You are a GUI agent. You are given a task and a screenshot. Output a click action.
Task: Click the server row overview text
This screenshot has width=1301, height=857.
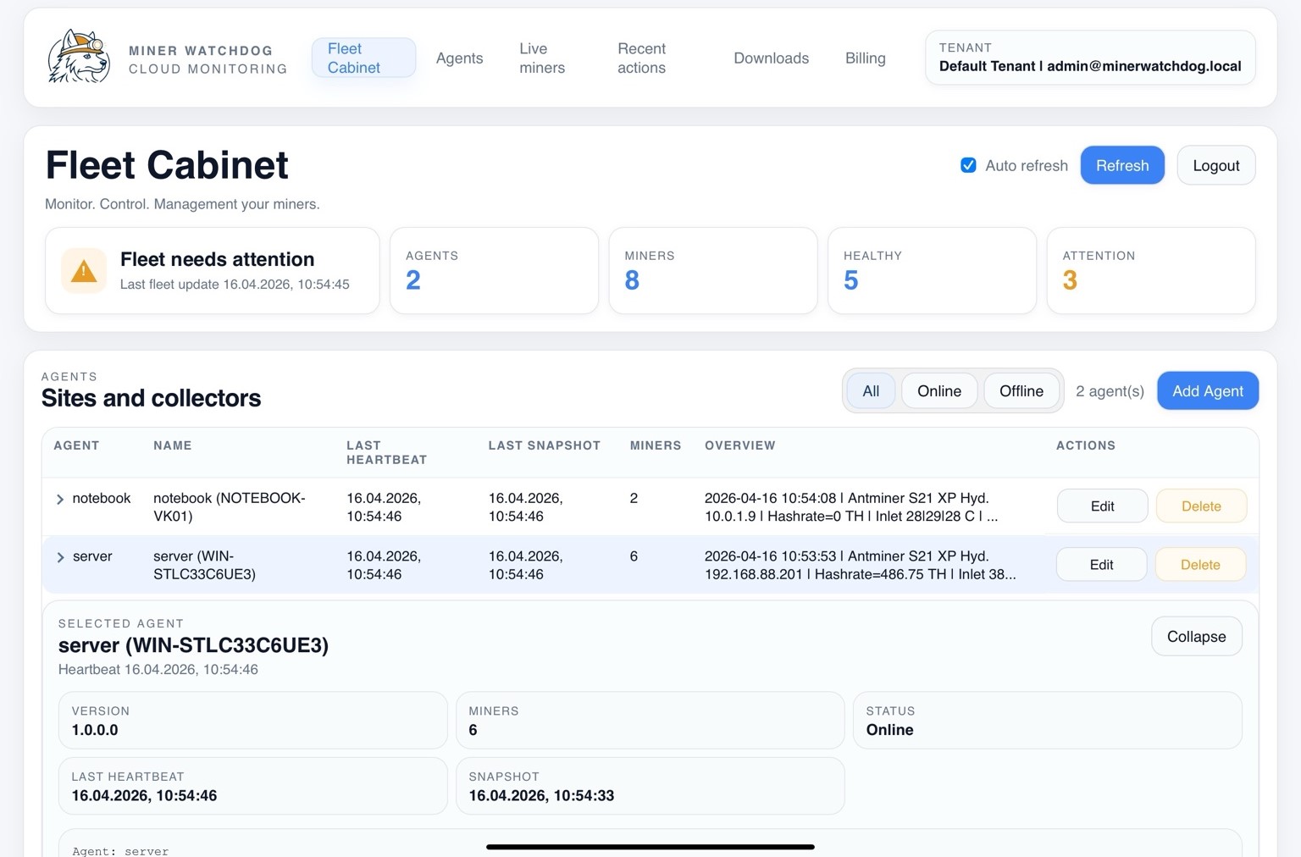[861, 565]
